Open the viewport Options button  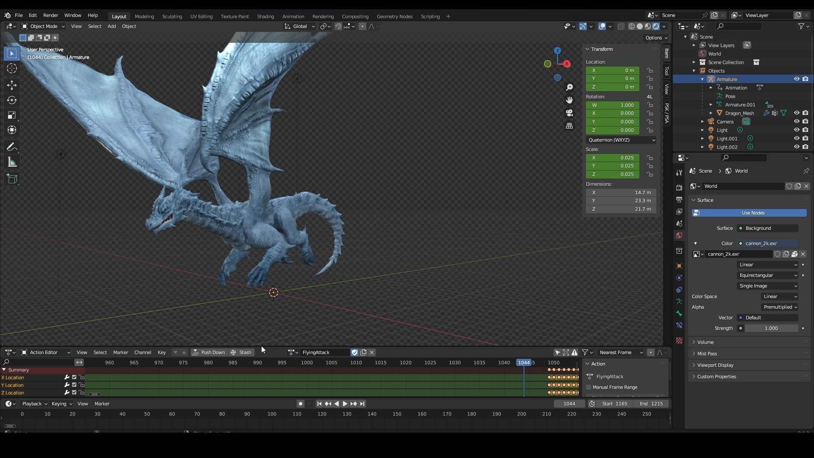[656, 38]
